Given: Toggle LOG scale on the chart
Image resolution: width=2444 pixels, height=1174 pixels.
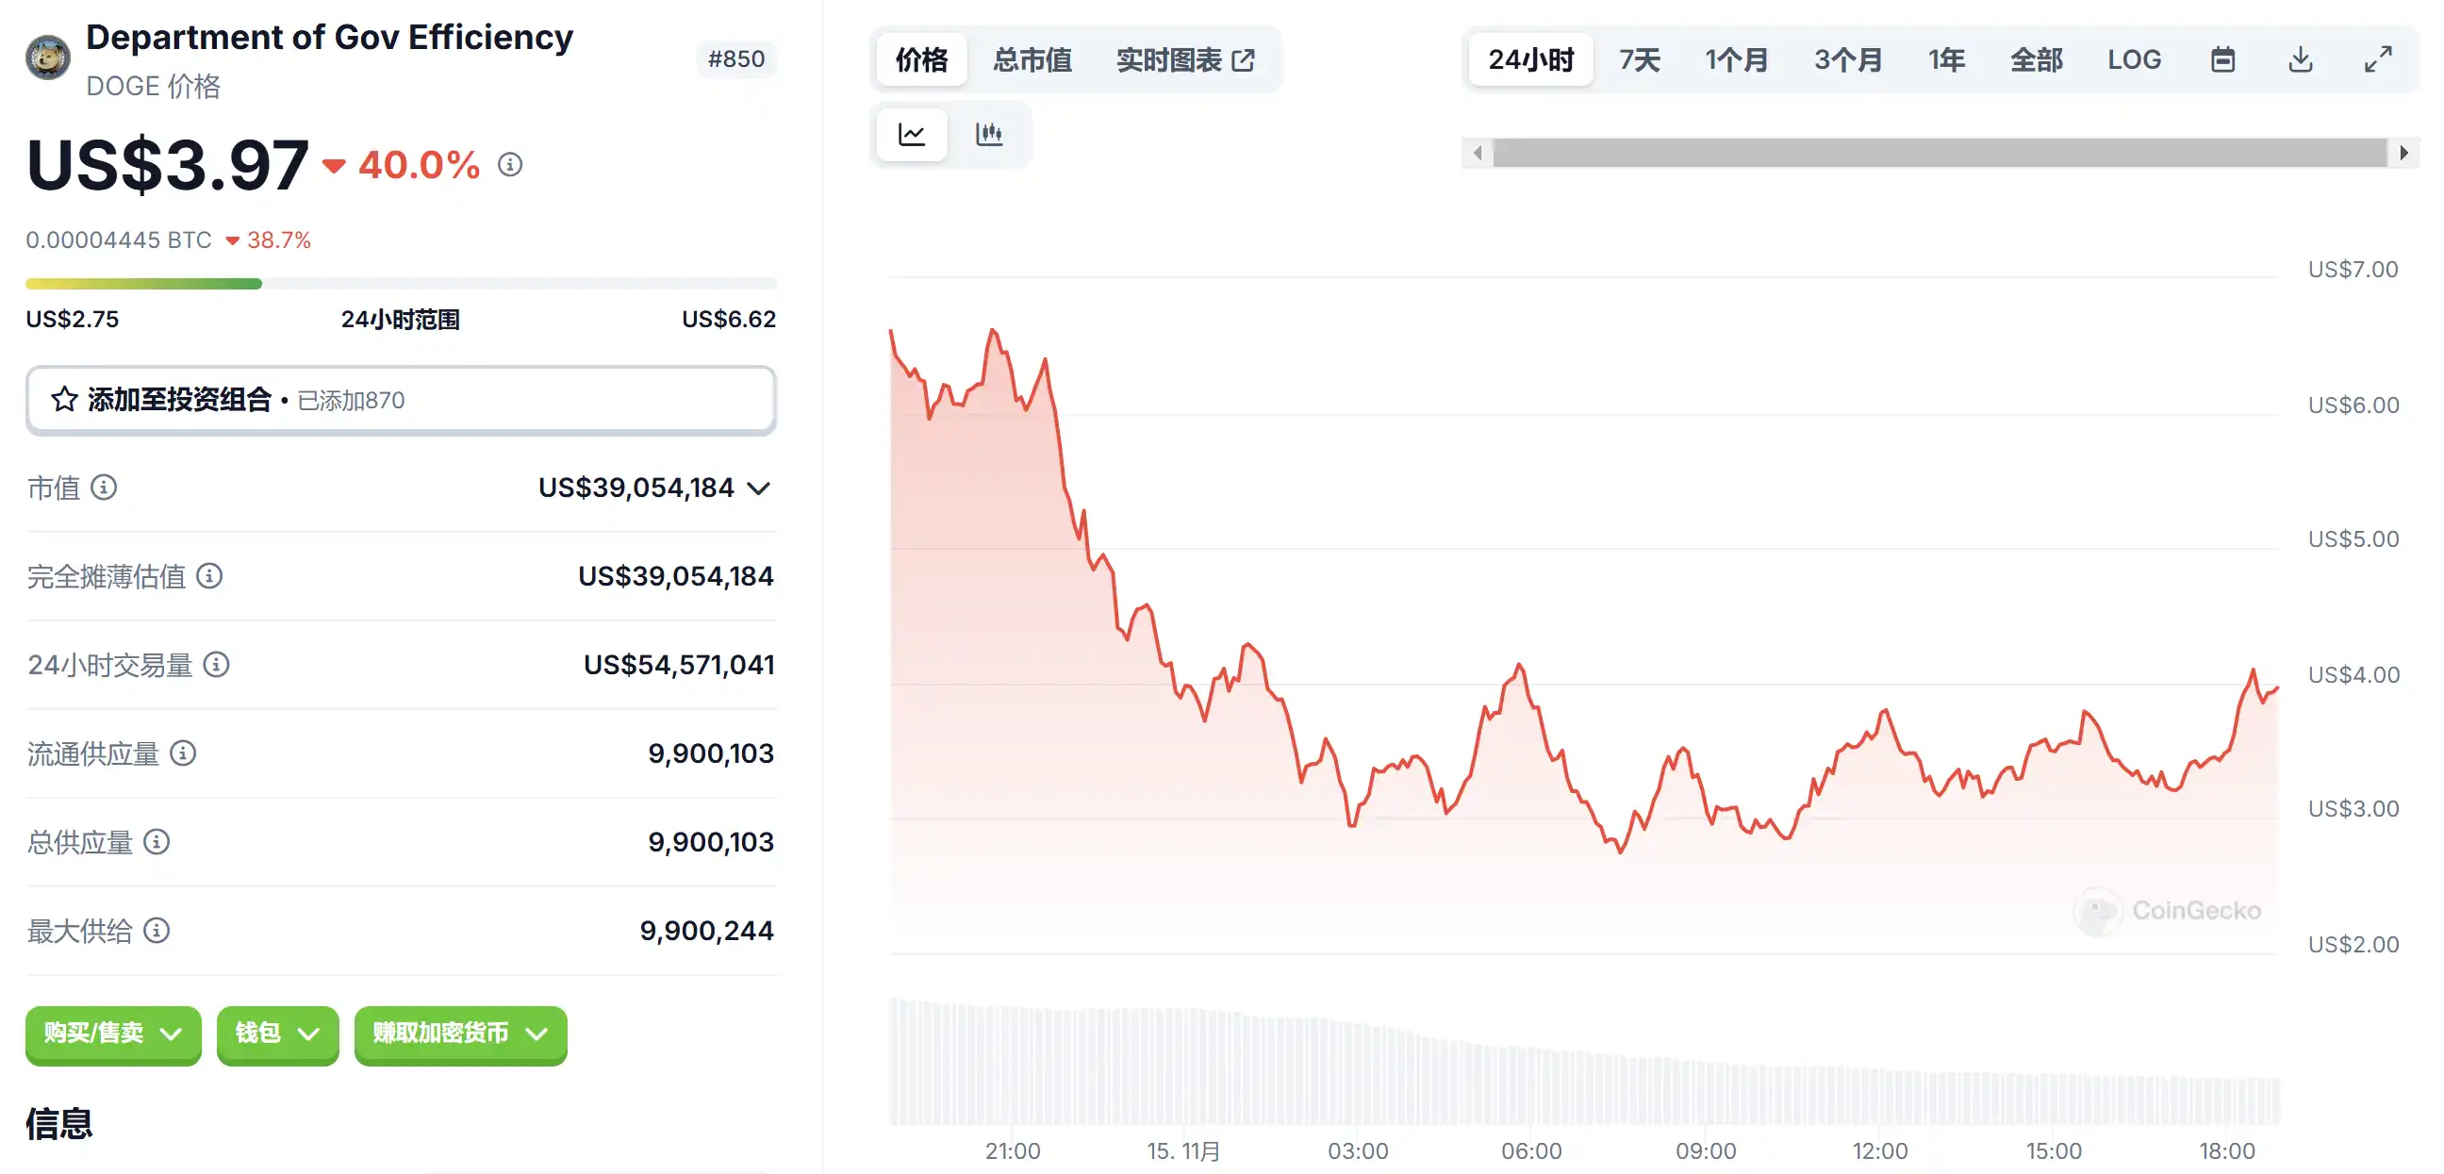Looking at the screenshot, I should [2134, 59].
